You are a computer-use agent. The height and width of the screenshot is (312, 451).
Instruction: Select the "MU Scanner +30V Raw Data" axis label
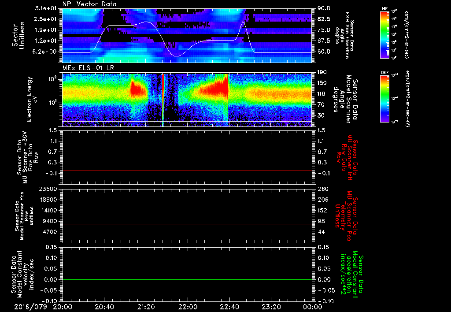28,157
